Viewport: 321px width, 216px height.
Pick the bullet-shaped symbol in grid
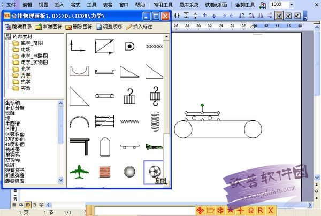click(x=105, y=146)
